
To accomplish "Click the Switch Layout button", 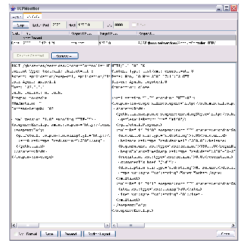I will point(99,234).
